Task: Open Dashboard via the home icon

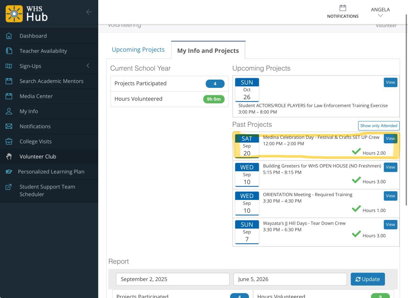Action: coord(9,36)
